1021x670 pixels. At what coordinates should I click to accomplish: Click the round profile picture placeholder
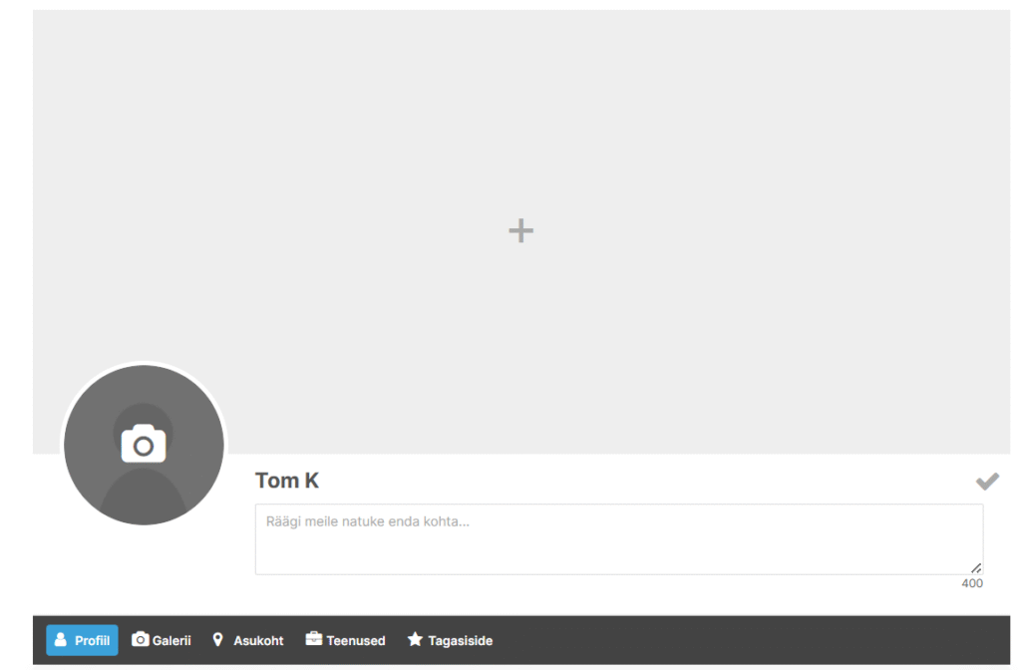pos(144,445)
